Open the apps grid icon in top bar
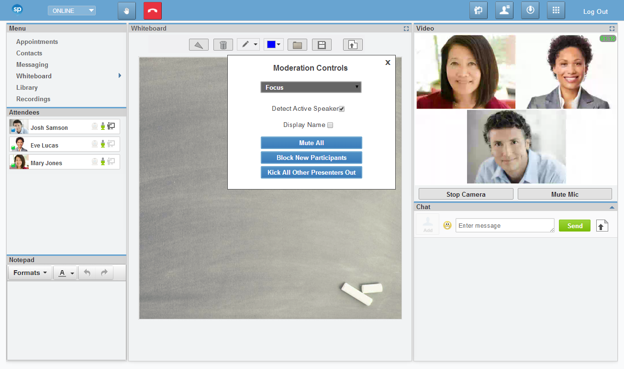 [556, 11]
